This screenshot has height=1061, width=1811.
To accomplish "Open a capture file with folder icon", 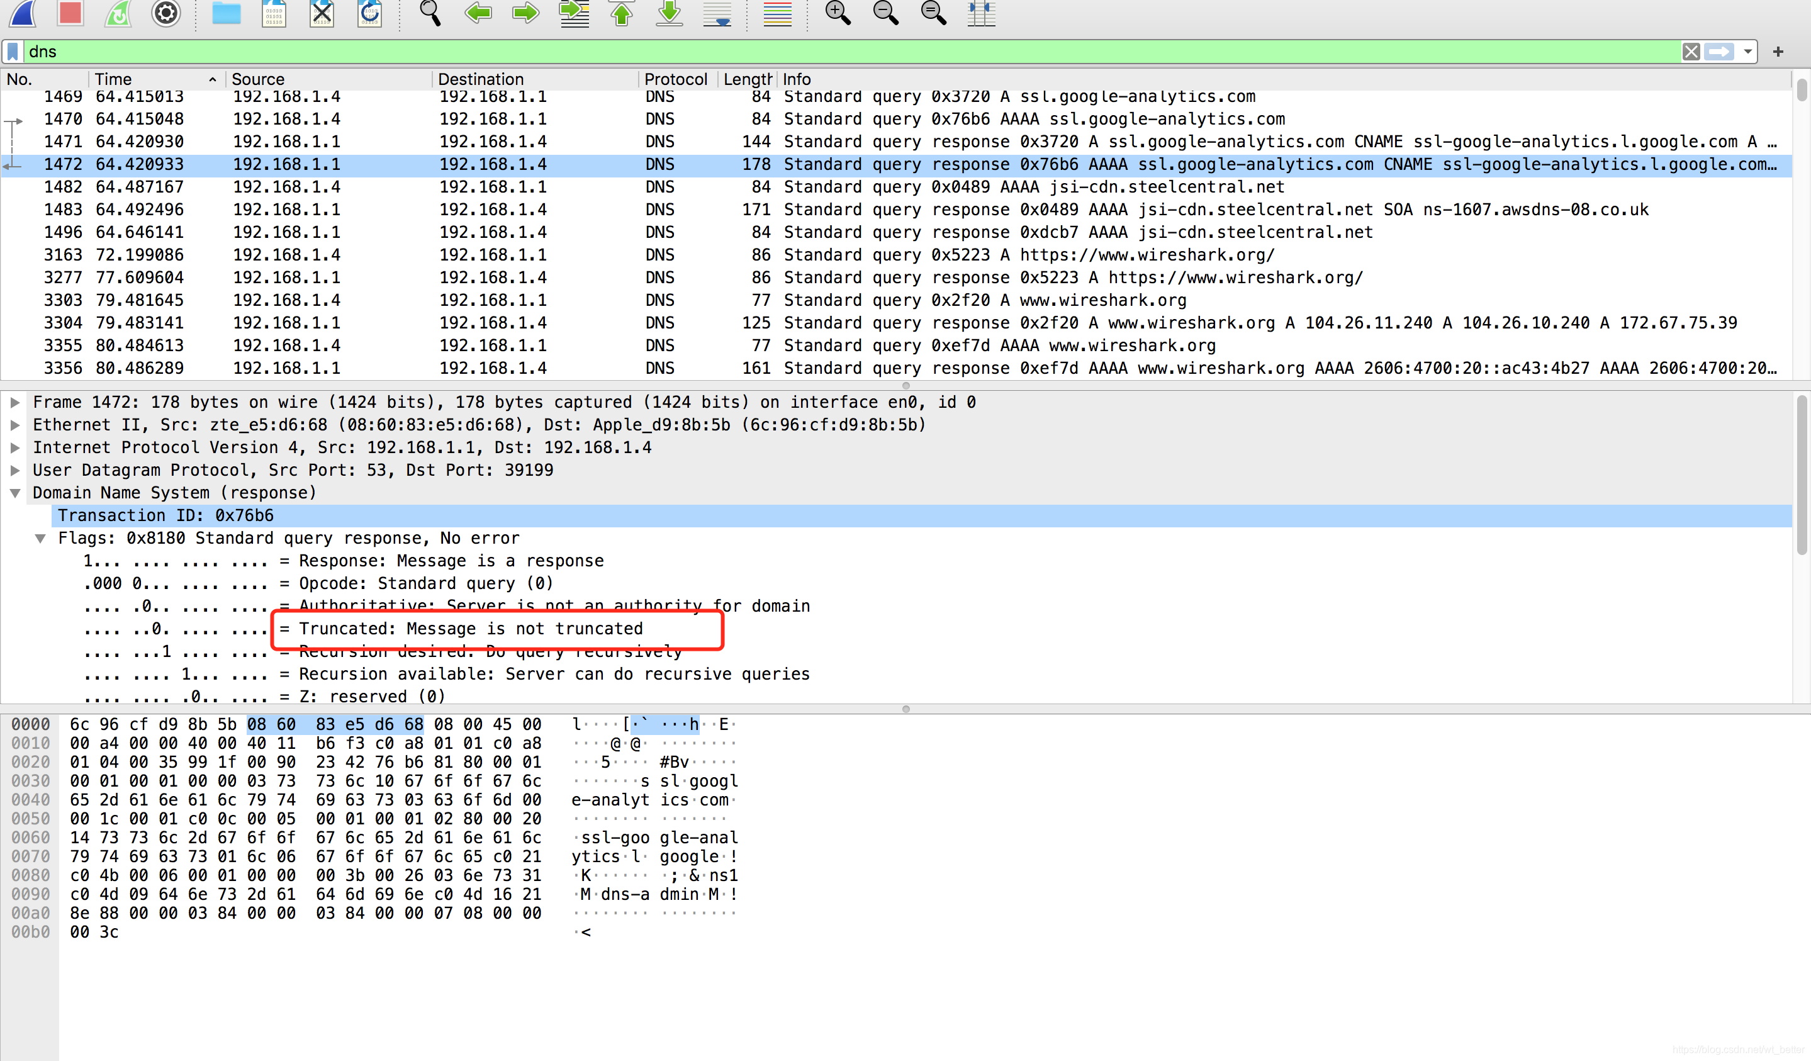I will 227,12.
